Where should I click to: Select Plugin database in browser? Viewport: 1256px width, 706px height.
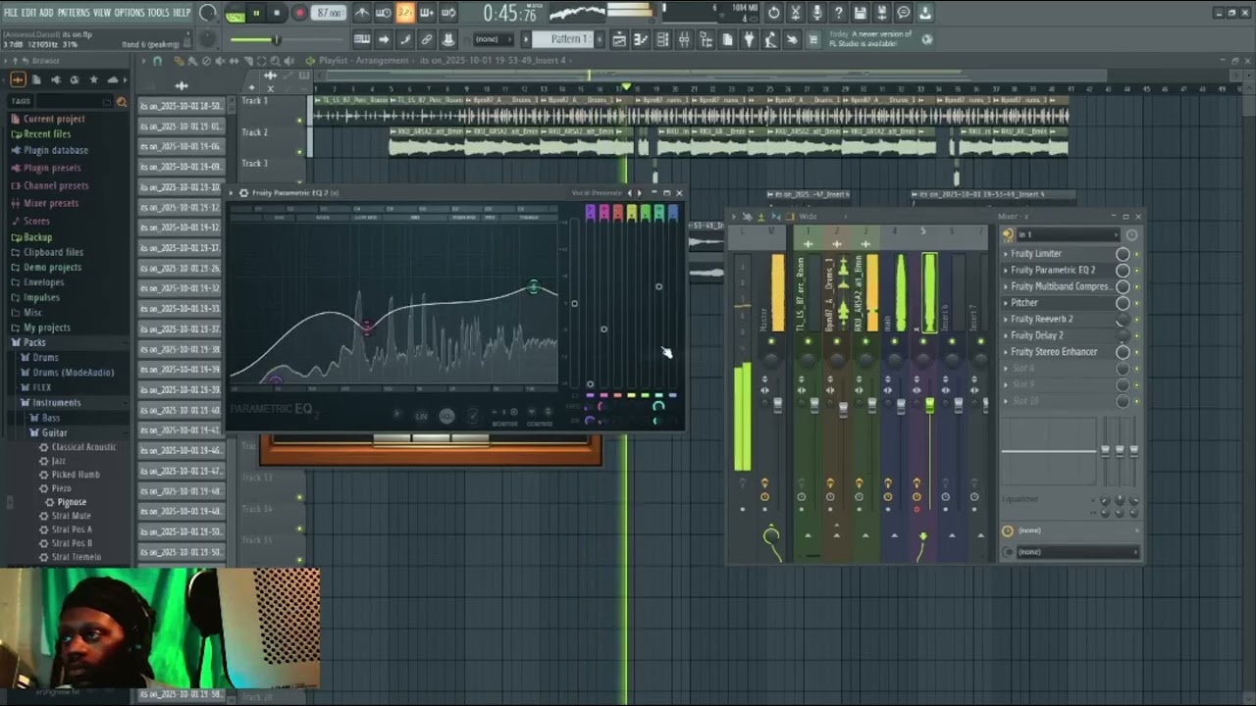pyautogui.click(x=55, y=151)
